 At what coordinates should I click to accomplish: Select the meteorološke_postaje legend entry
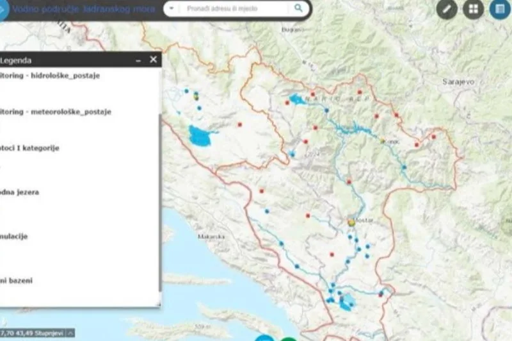(x=56, y=112)
